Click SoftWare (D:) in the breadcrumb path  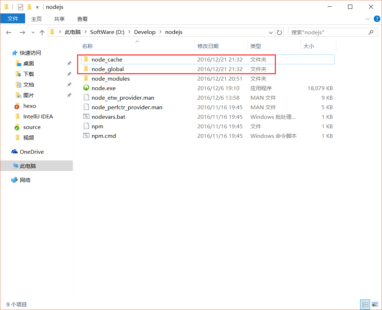(107, 32)
